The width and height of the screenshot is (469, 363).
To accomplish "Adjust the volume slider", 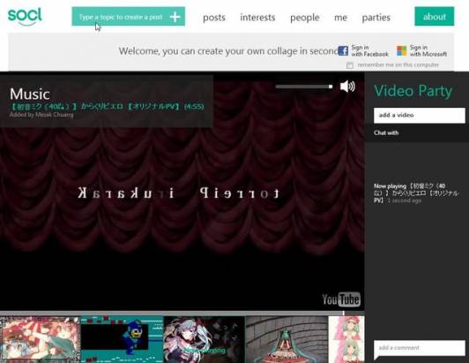I will [304, 87].
